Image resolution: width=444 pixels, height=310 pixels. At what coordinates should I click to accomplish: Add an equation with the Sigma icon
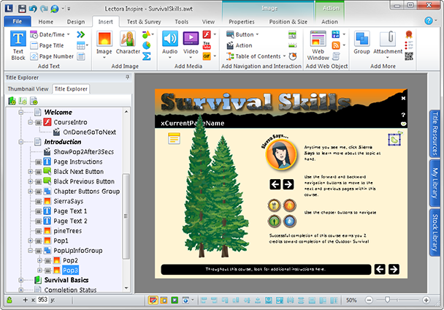(146, 56)
